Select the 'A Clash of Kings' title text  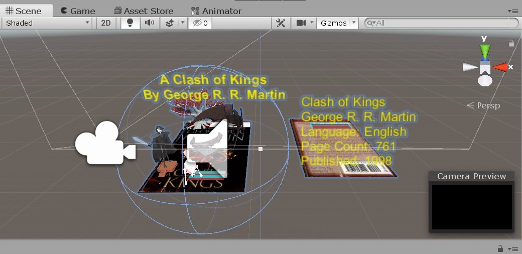pos(213,80)
